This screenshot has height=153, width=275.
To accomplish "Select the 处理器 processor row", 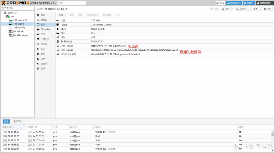I will (165, 25).
